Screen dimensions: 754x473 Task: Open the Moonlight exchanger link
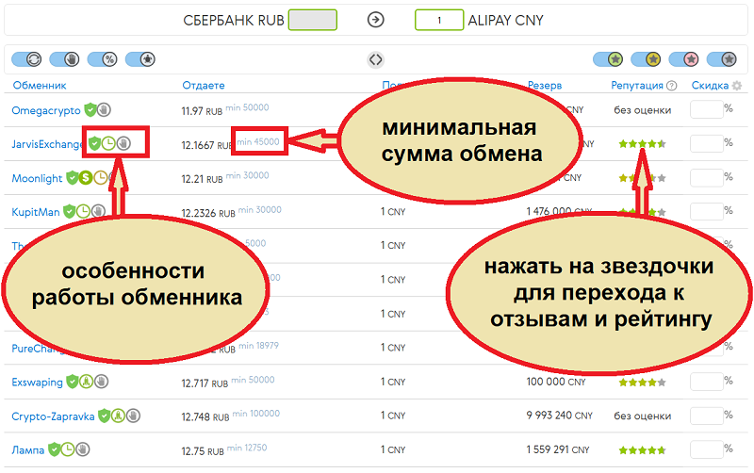click(x=37, y=178)
